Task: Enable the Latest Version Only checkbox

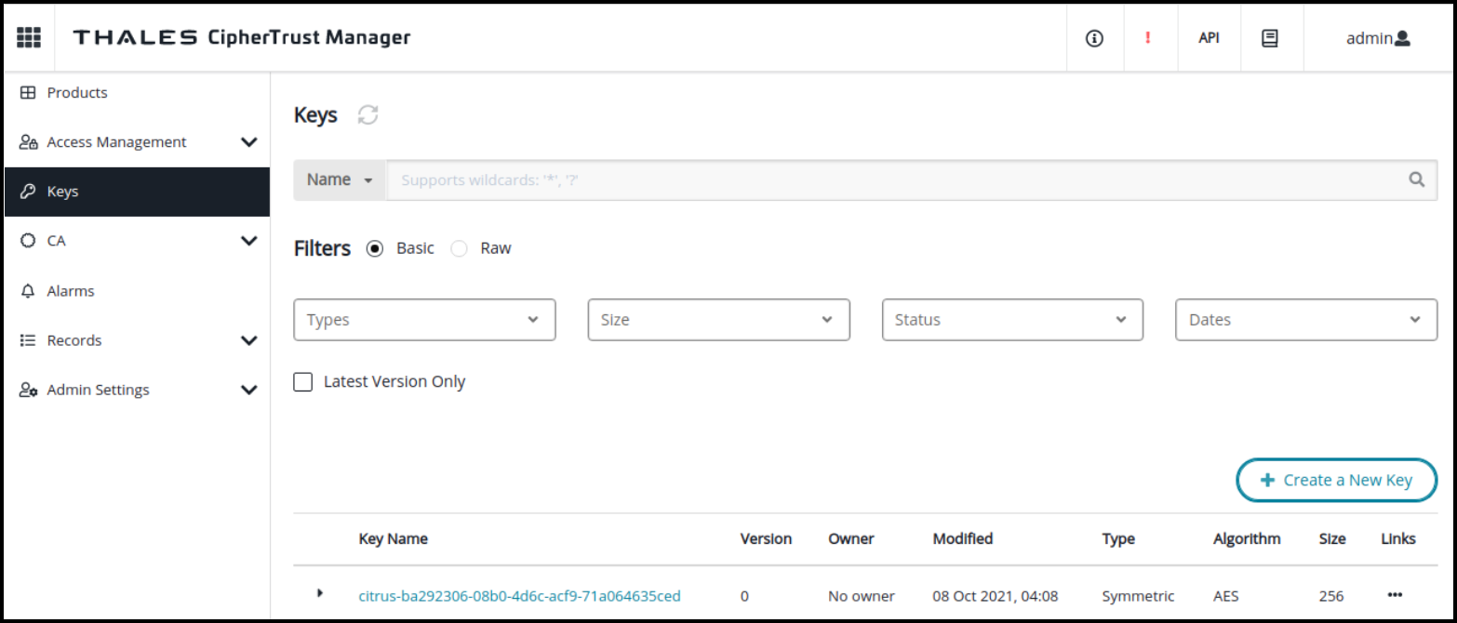Action: pos(302,381)
